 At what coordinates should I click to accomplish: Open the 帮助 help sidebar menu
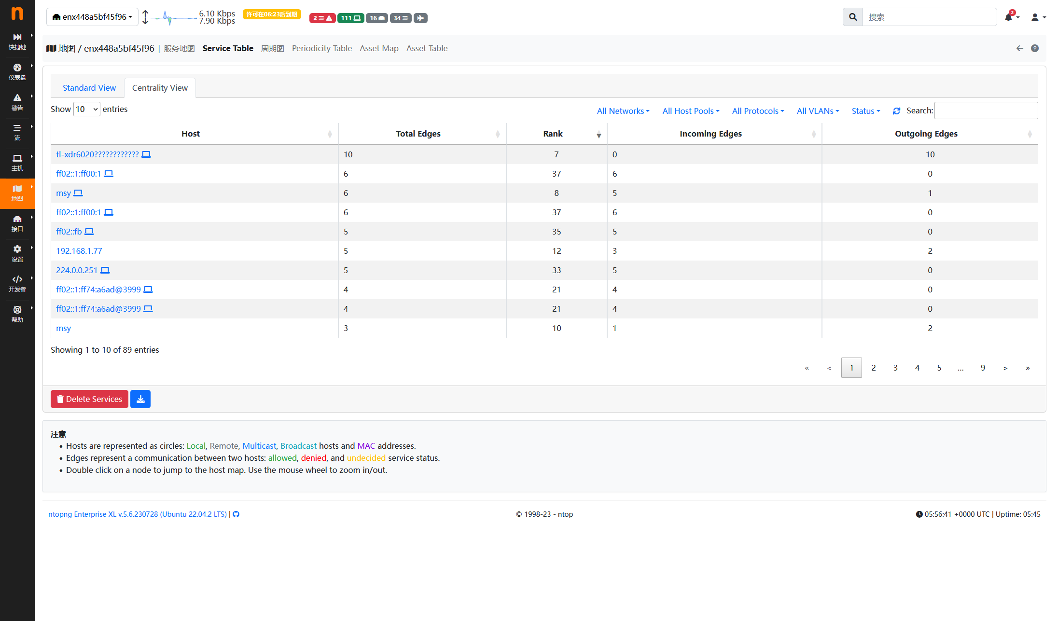pyautogui.click(x=17, y=314)
